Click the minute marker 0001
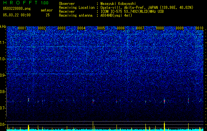207x131 pixels. pos(22,28)
